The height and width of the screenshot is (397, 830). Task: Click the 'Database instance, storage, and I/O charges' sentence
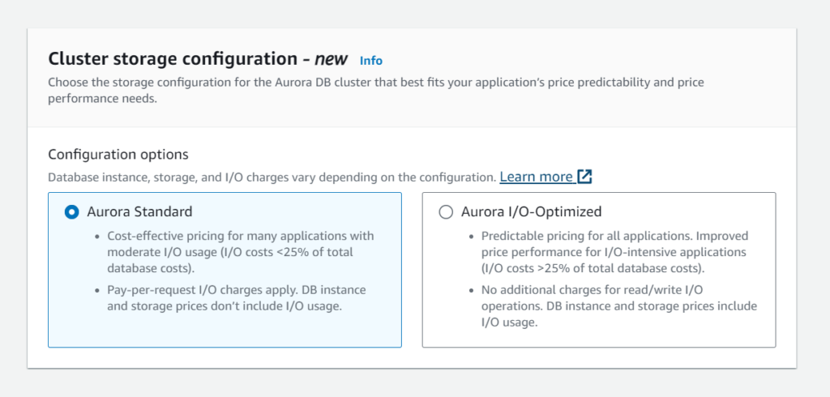click(x=272, y=177)
